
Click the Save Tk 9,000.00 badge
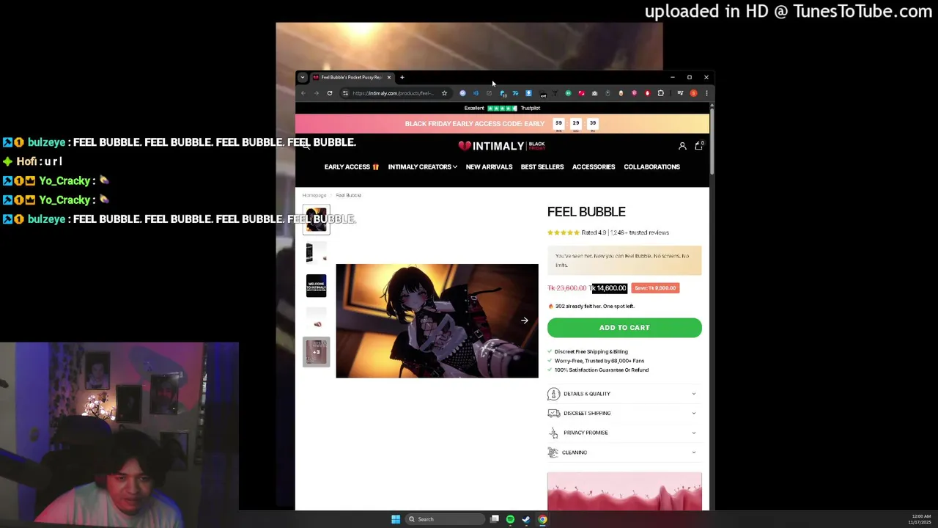coord(655,288)
